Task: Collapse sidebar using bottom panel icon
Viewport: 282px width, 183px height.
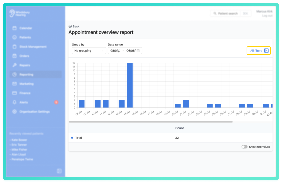Action: click(x=59, y=171)
